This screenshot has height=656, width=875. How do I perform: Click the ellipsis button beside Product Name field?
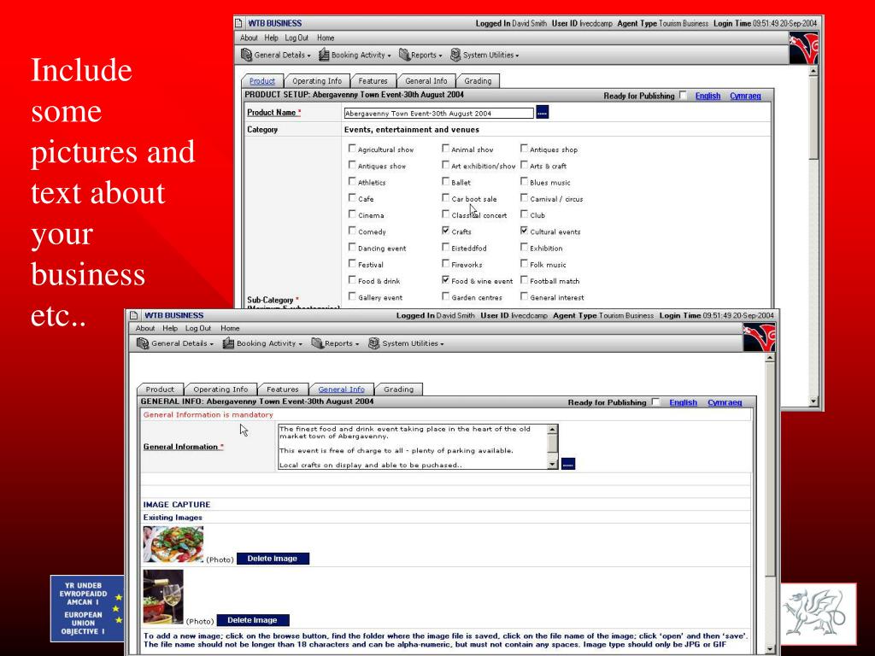tap(542, 113)
